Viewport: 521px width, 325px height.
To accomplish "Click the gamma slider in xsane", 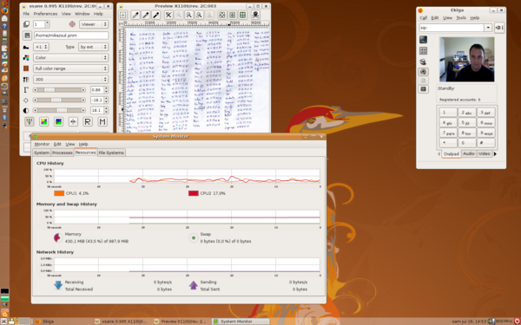I will 59,90.
